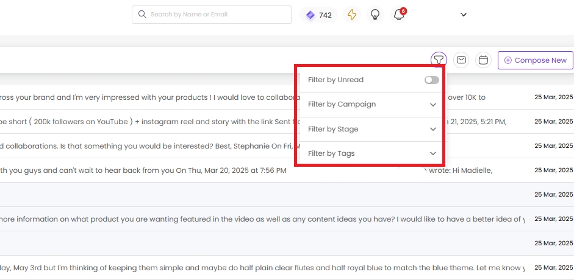
Task: Open the envelope mail icon
Action: point(461,60)
